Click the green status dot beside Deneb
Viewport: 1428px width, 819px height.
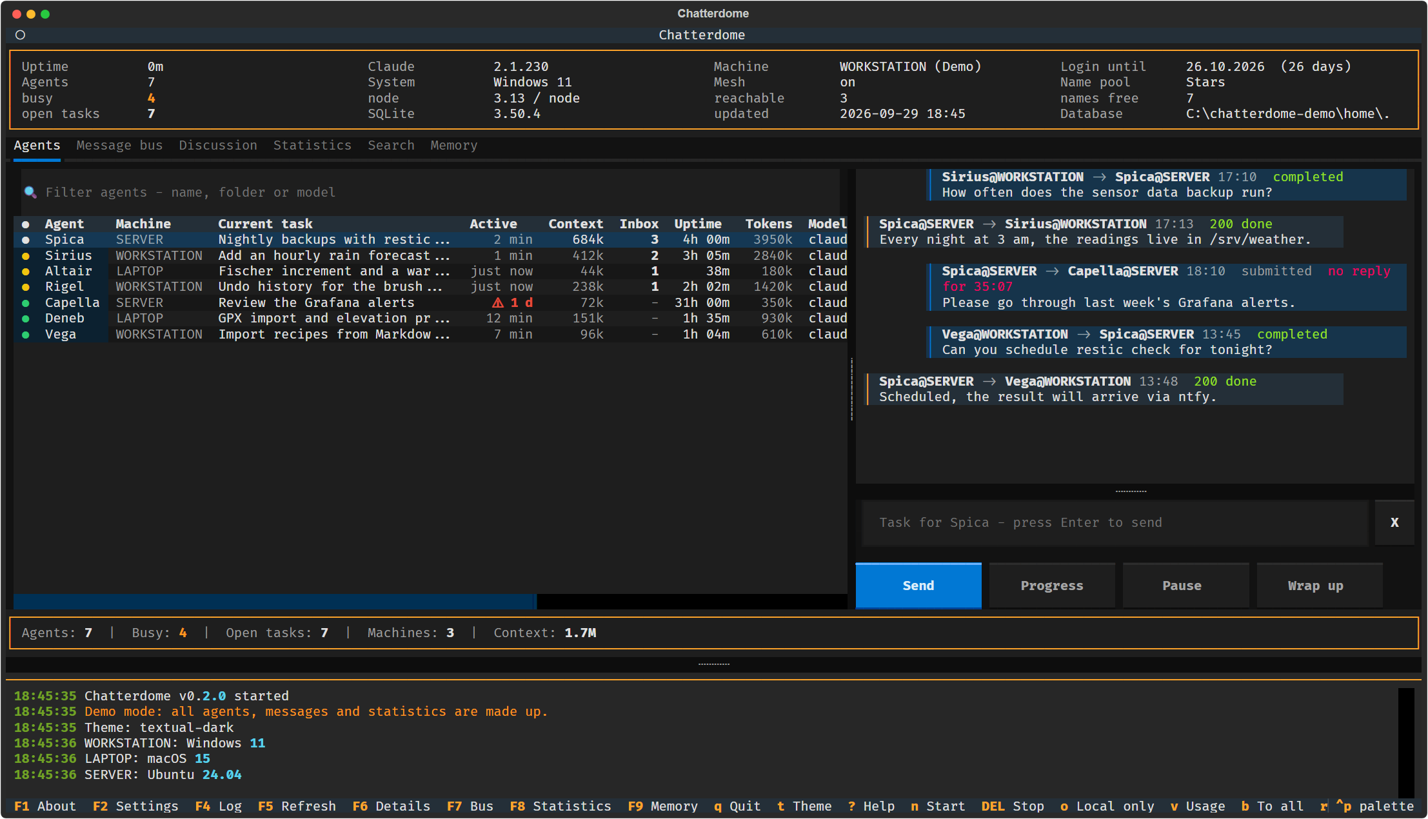click(26, 319)
